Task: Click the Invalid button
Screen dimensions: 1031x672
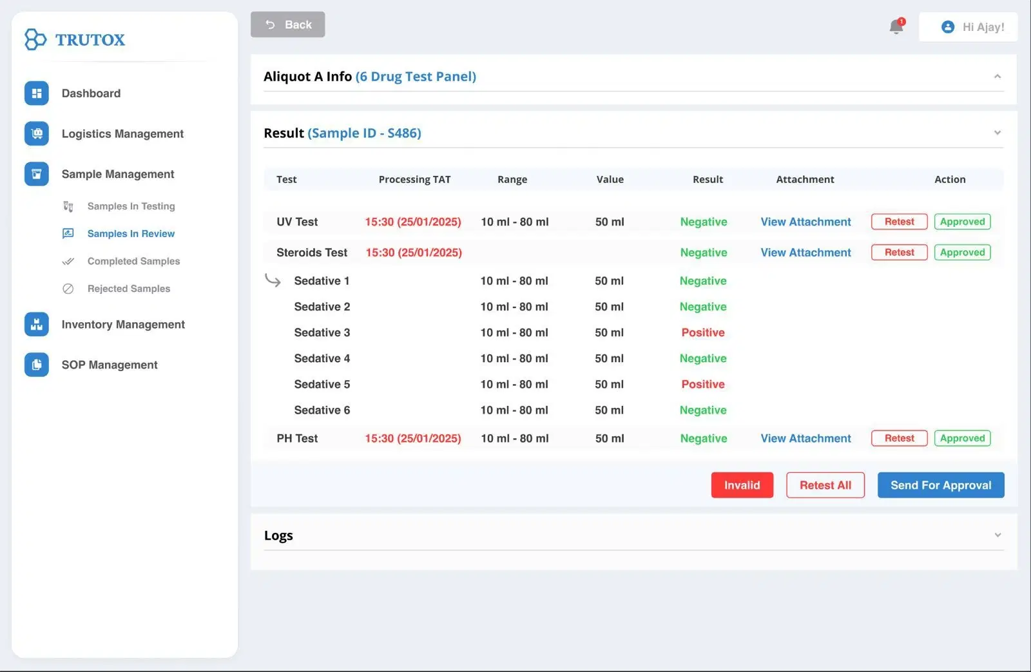Action: pos(742,485)
